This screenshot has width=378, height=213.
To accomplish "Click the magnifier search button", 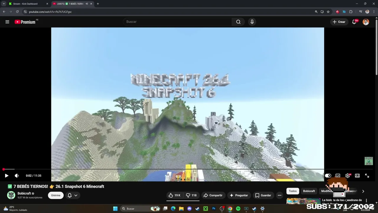I will click(238, 22).
